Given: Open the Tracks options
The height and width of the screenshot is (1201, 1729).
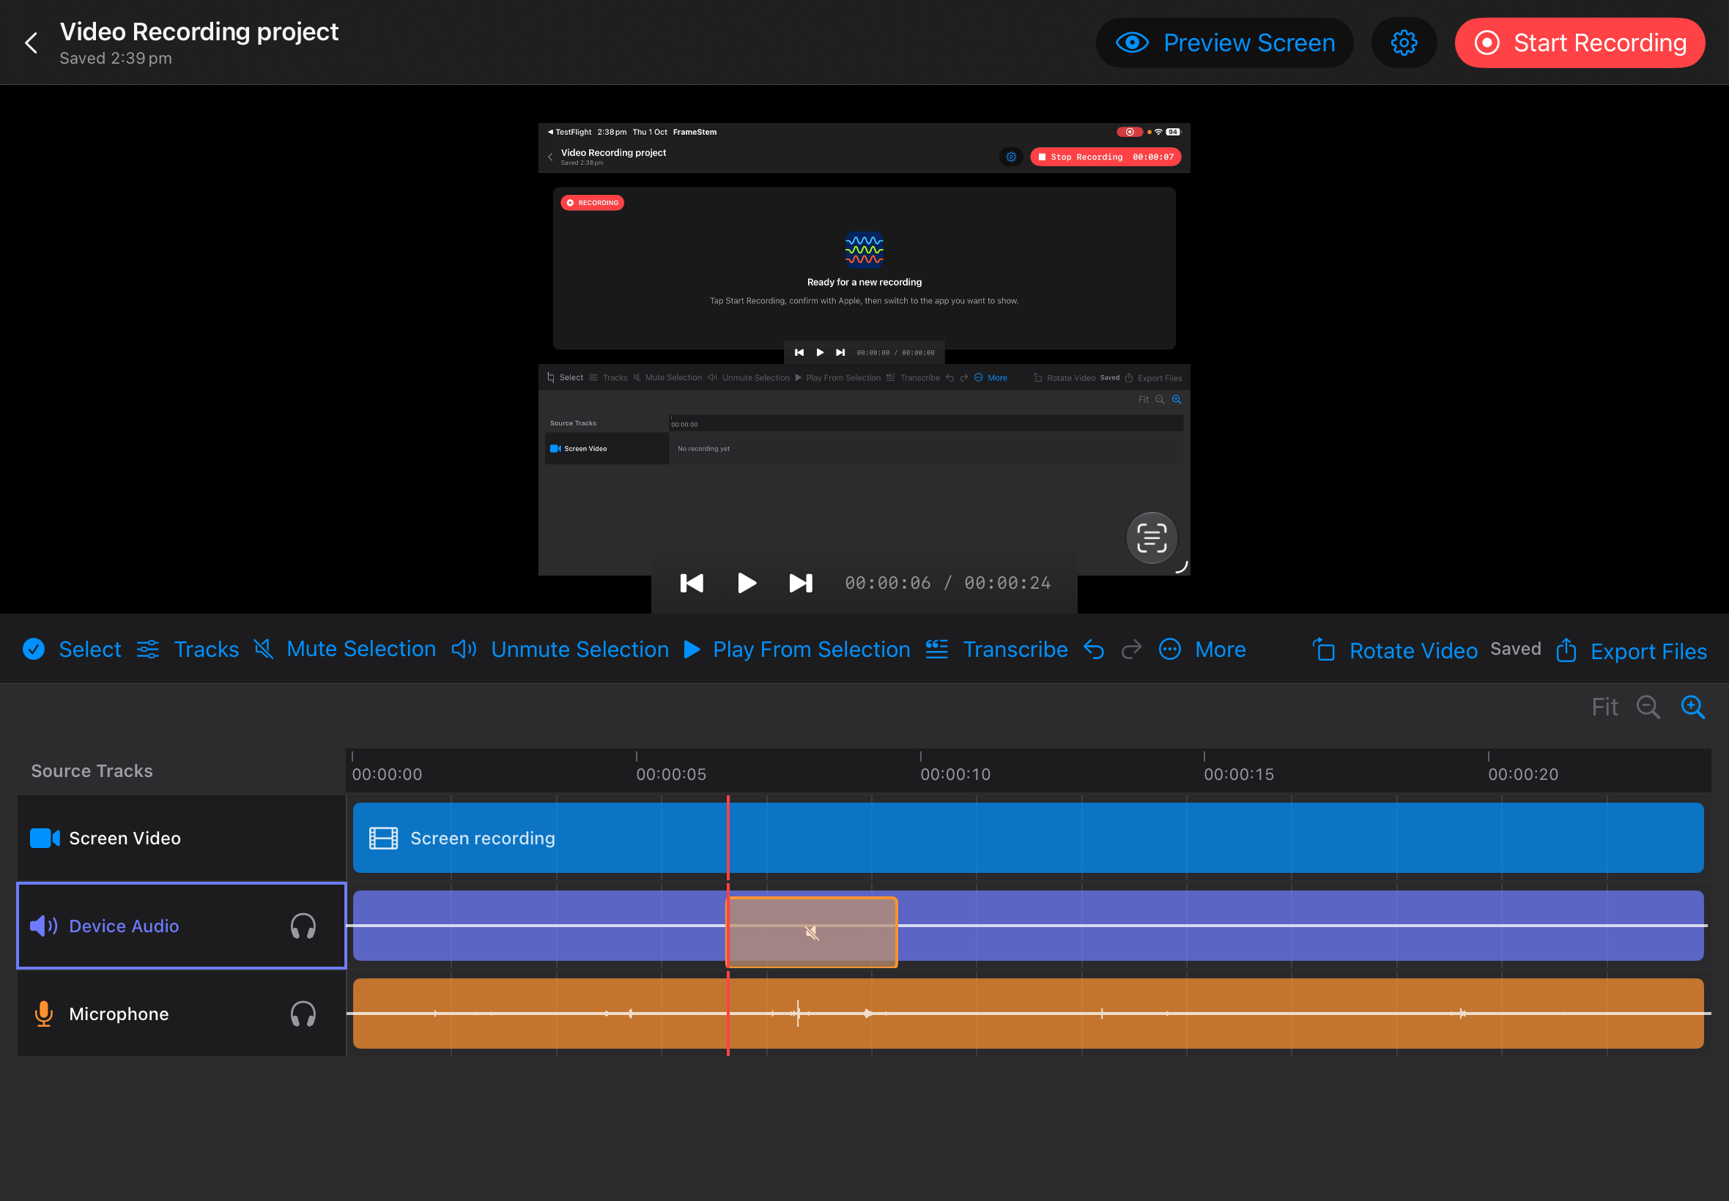Looking at the screenshot, I should 188,650.
